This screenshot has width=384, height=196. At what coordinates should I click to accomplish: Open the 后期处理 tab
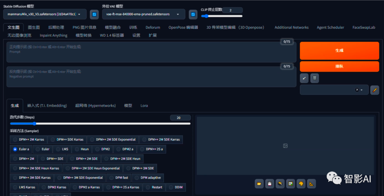coord(56,28)
